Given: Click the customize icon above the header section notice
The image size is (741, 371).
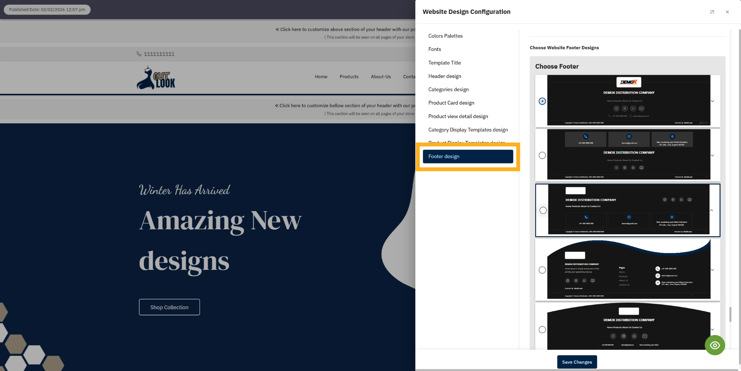Looking at the screenshot, I should (x=277, y=29).
